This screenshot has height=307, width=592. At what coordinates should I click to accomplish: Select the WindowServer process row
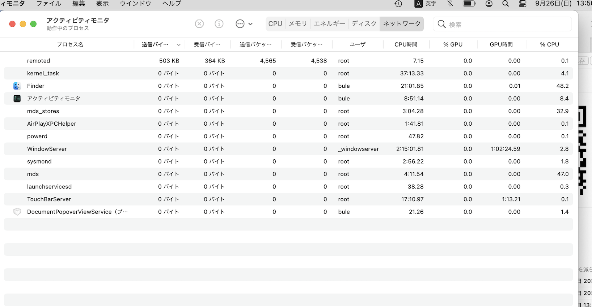click(288, 149)
